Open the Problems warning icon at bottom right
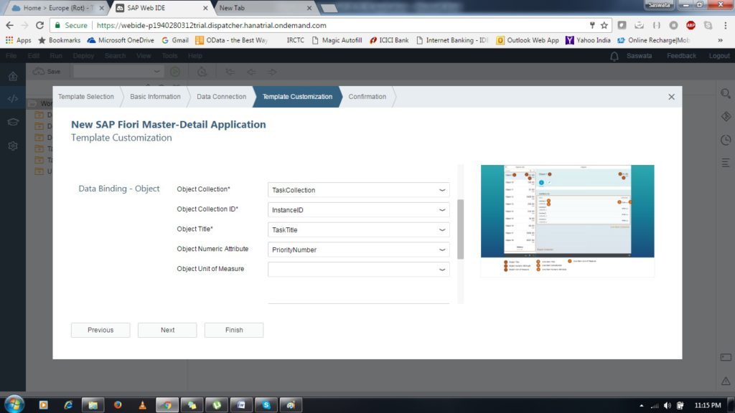 pos(726,381)
